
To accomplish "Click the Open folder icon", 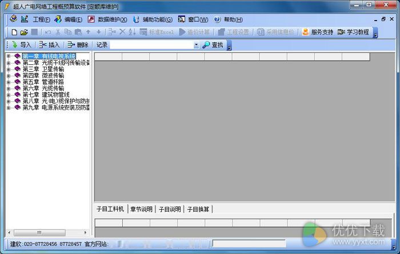I will click(24, 32).
